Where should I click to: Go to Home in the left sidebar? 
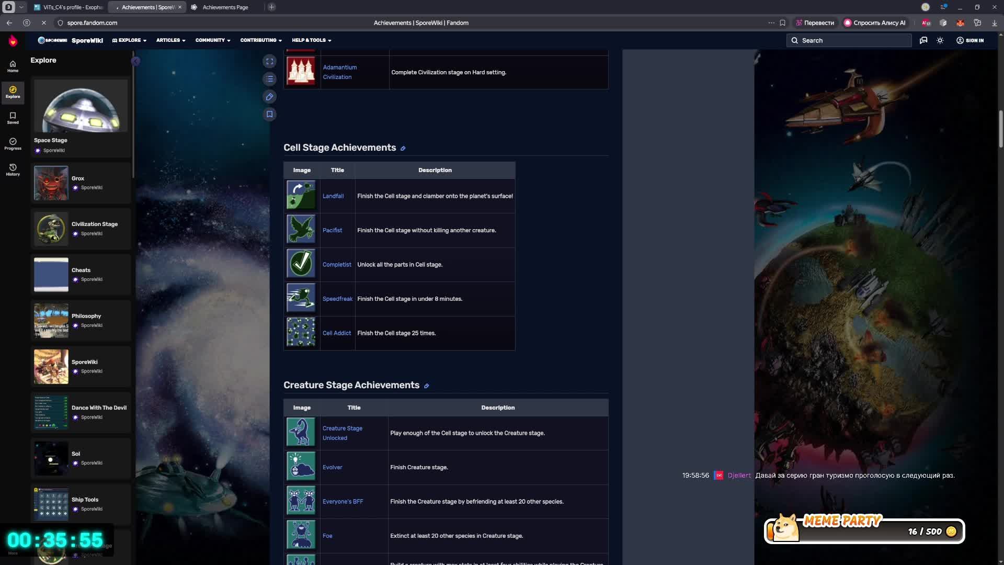click(x=13, y=66)
